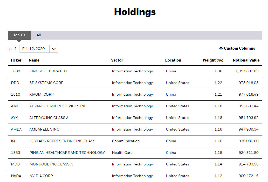Click ticker NVDA cell

point(16,176)
